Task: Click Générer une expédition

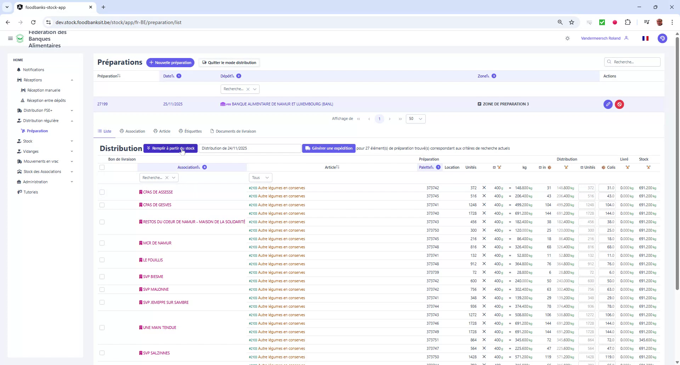Action: click(328, 148)
